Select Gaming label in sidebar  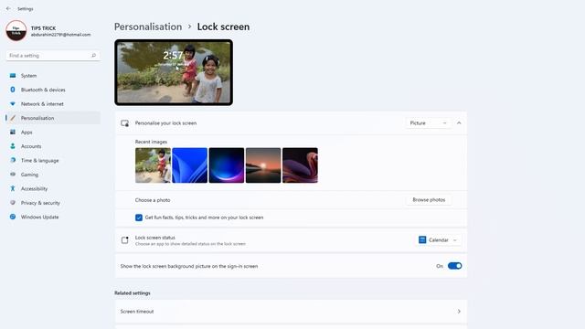(29, 175)
